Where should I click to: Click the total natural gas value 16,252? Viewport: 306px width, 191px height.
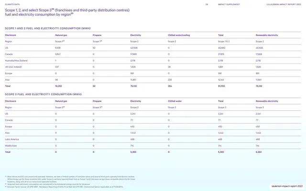[x=58, y=86]
